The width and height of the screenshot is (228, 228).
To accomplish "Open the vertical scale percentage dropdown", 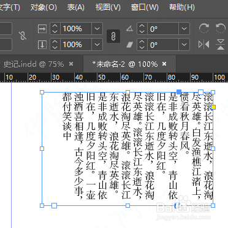I will pos(97,45).
